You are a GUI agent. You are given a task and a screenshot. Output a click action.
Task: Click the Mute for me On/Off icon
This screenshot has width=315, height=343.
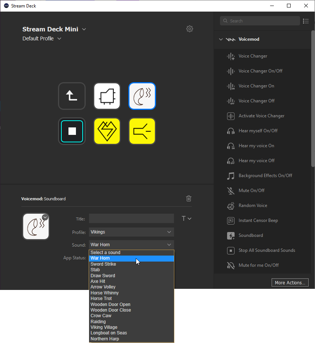pos(231,265)
